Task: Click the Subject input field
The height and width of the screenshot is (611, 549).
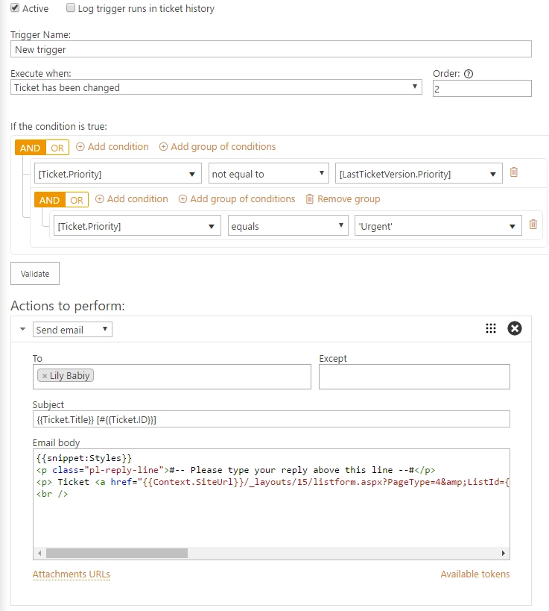Action: coord(271,419)
